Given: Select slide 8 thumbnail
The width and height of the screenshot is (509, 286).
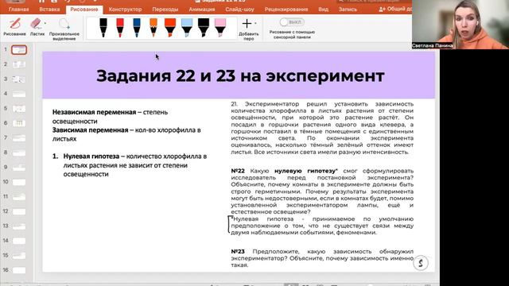Looking at the screenshot, I should (x=19, y=153).
